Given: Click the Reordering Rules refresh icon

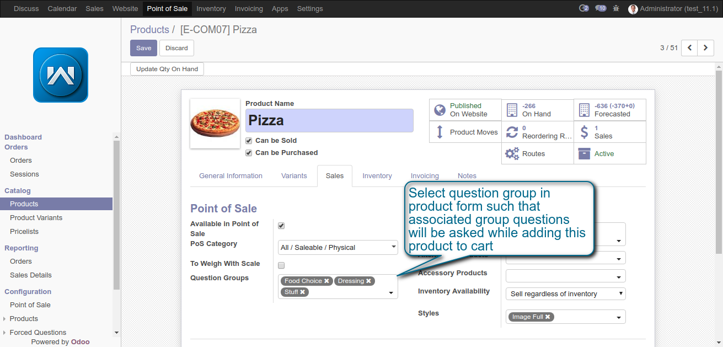Looking at the screenshot, I should click(x=512, y=132).
